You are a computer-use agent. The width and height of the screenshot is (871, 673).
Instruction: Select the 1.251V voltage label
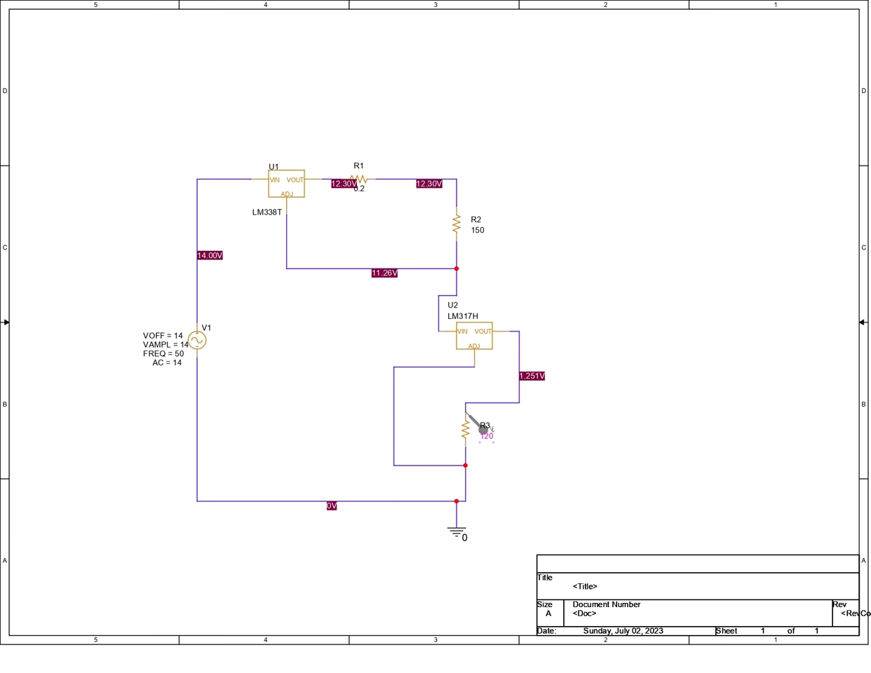point(532,376)
